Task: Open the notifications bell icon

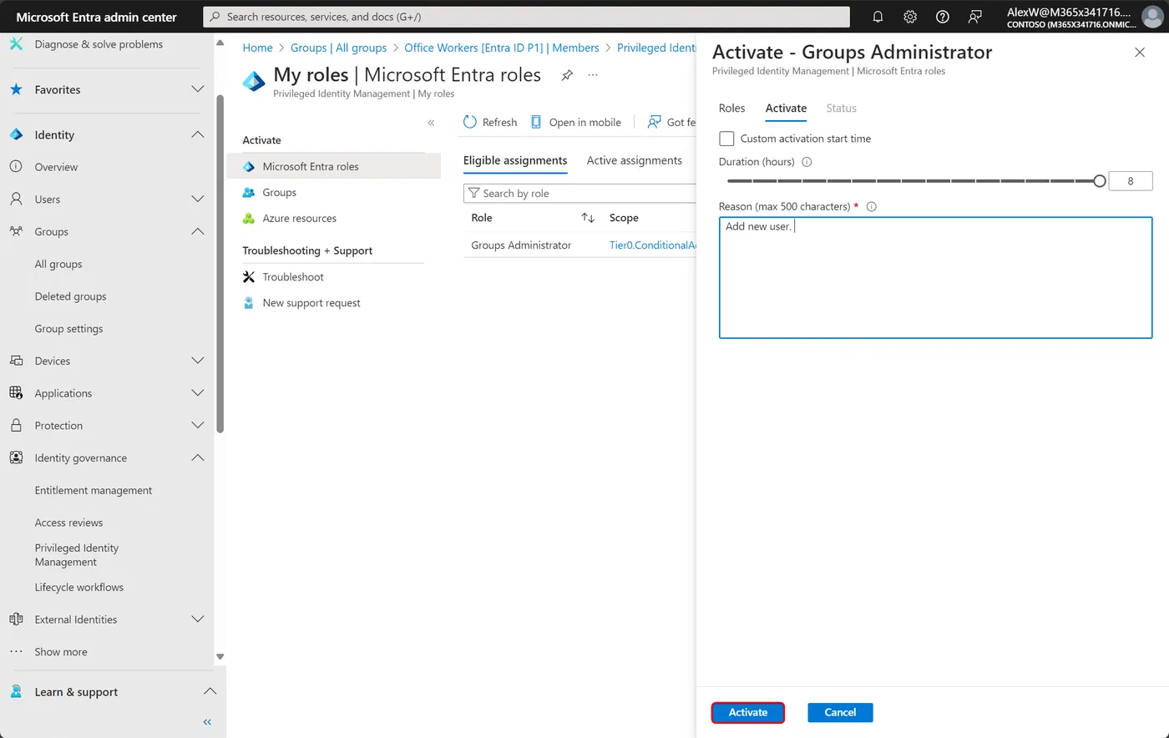Action: point(878,17)
